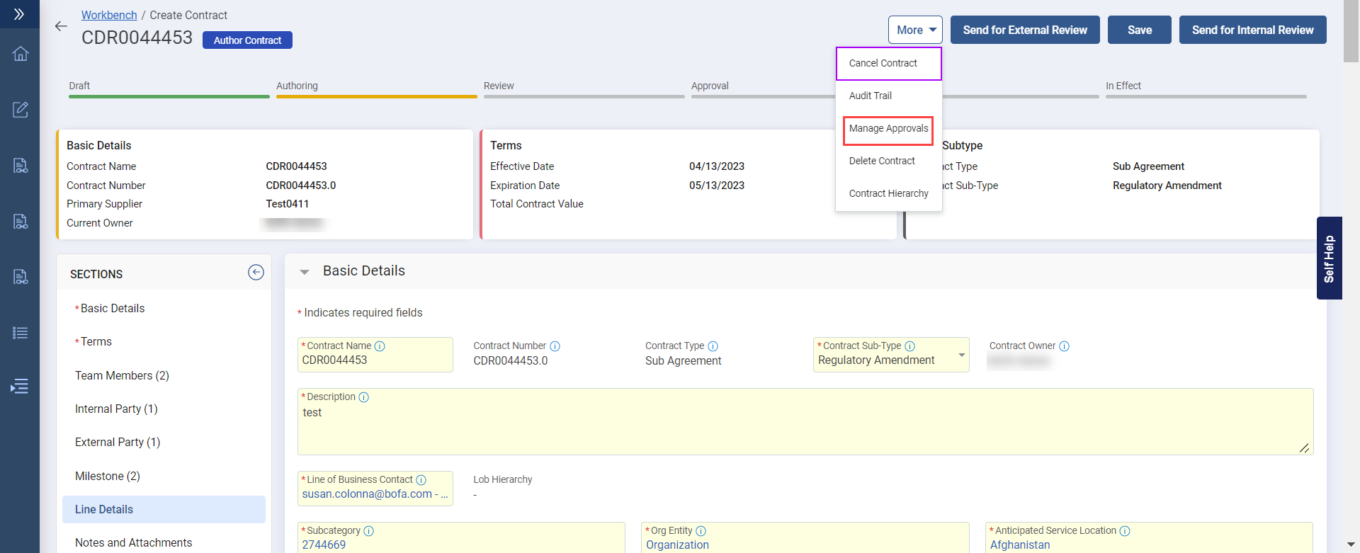The image size is (1360, 553).
Task: Click info icon next to Contract Name
Action: 380,346
